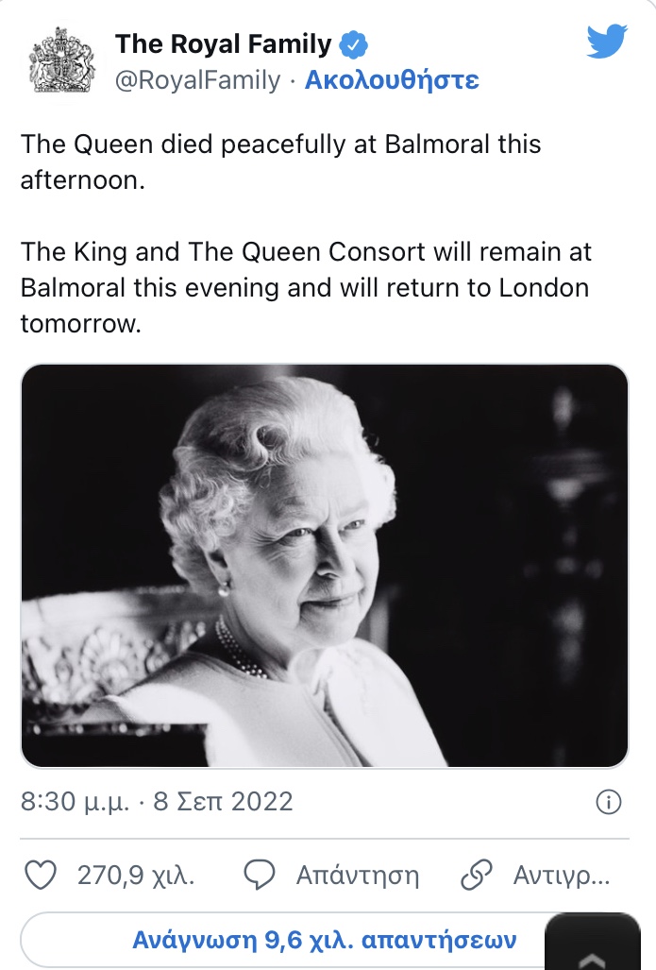The image size is (656, 970).
Task: Click the "270,9 χιλ." like count
Action: 136,876
